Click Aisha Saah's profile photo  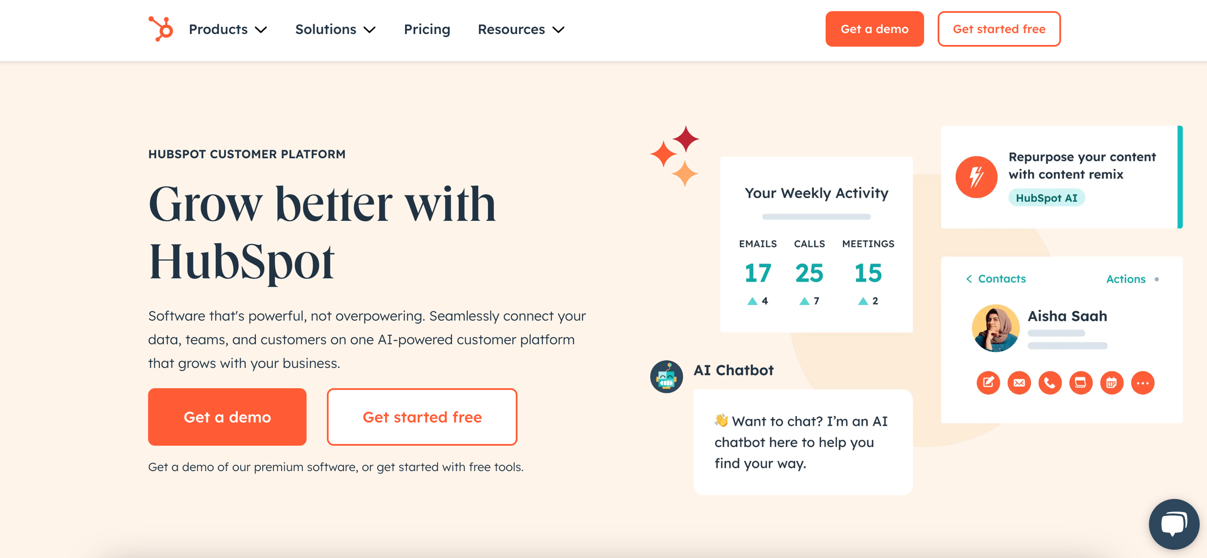coord(996,328)
